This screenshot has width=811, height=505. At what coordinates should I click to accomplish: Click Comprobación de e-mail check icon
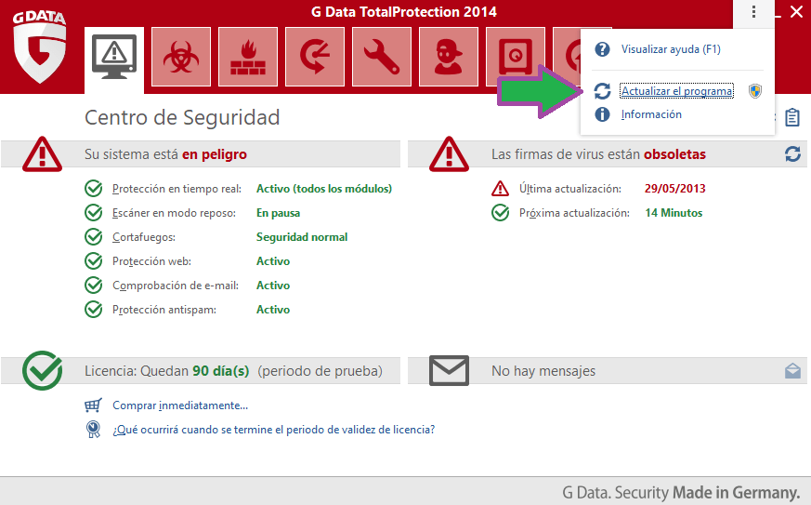(x=94, y=286)
